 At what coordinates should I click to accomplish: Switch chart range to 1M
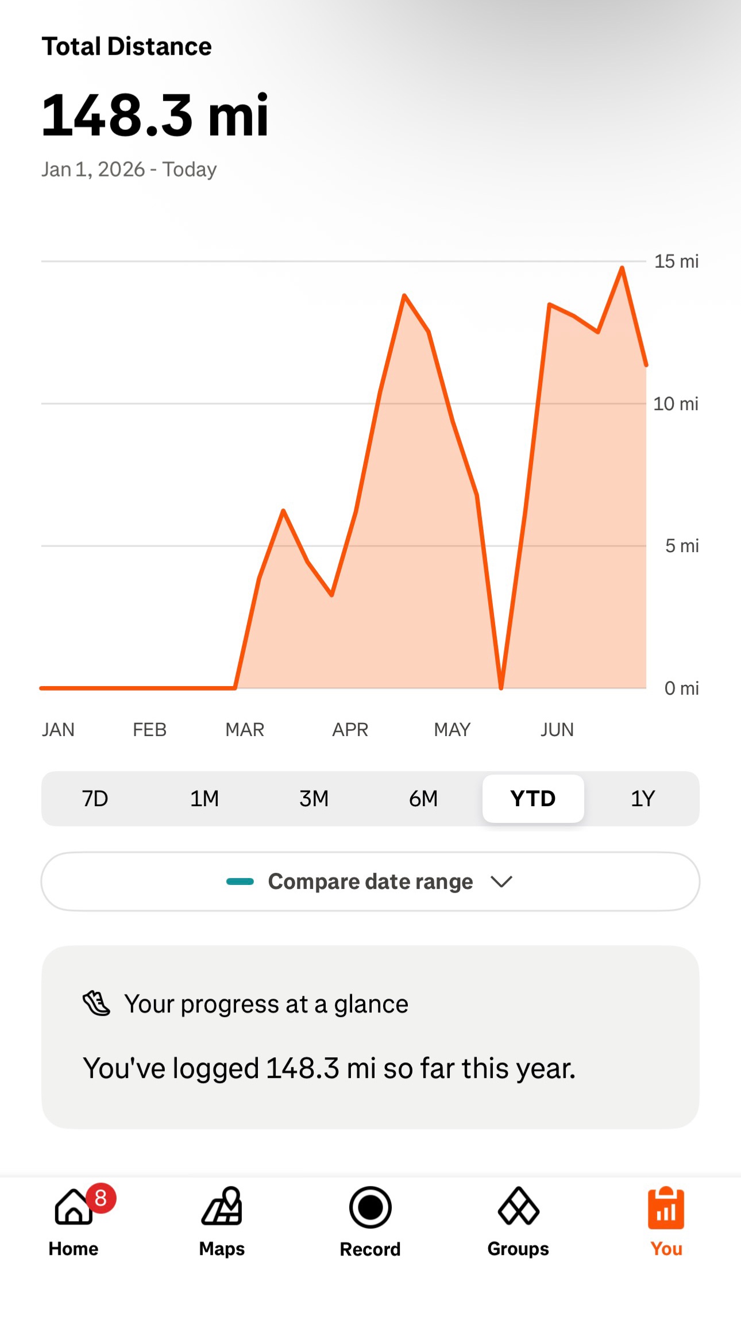204,799
